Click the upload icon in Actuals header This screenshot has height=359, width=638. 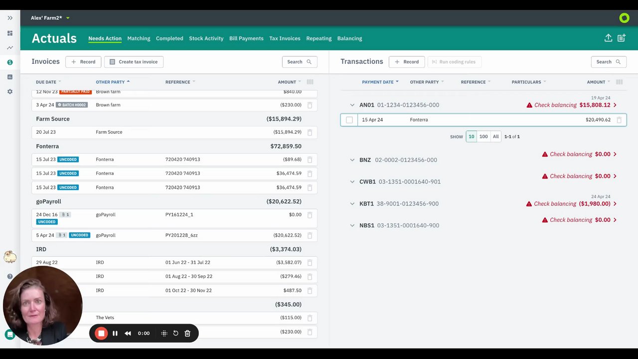coord(608,38)
